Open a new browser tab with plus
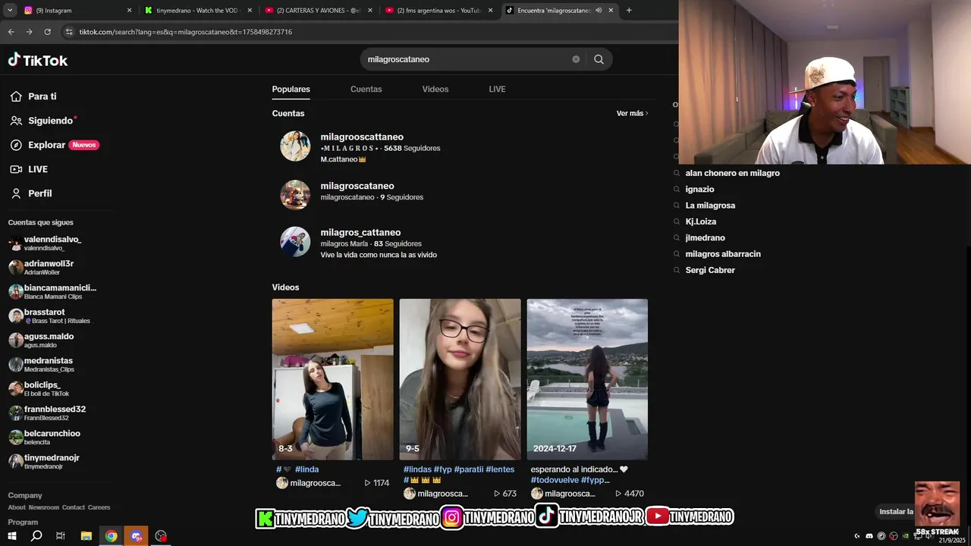This screenshot has width=971, height=546. 629,11
